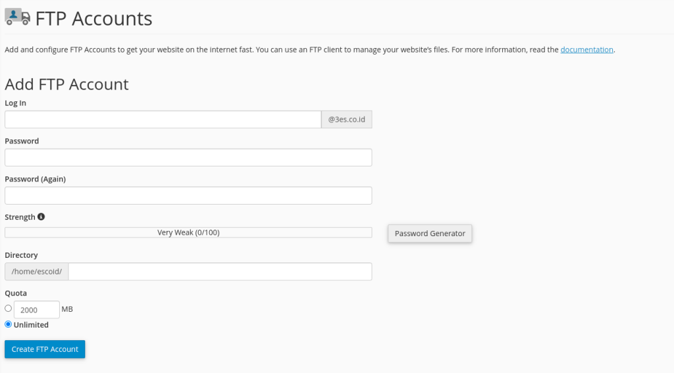
Task: Click the Add FTP Account heading
Action: [66, 84]
